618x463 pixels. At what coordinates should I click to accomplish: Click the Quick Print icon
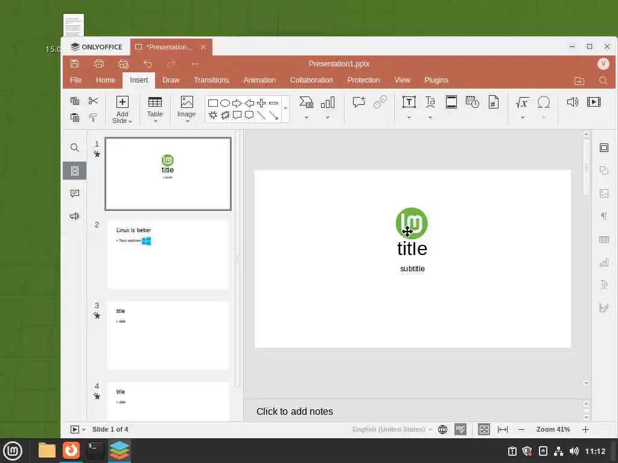click(x=123, y=64)
